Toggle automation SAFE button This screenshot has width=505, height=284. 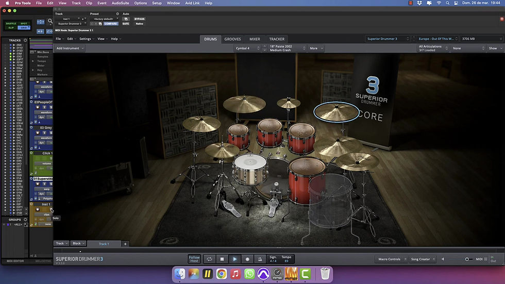point(126,24)
